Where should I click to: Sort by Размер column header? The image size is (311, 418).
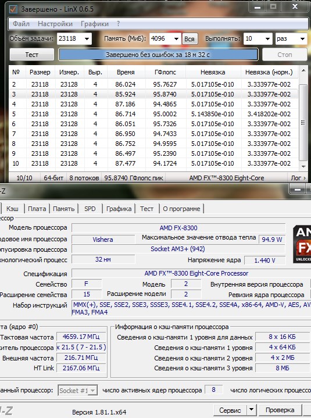point(40,72)
